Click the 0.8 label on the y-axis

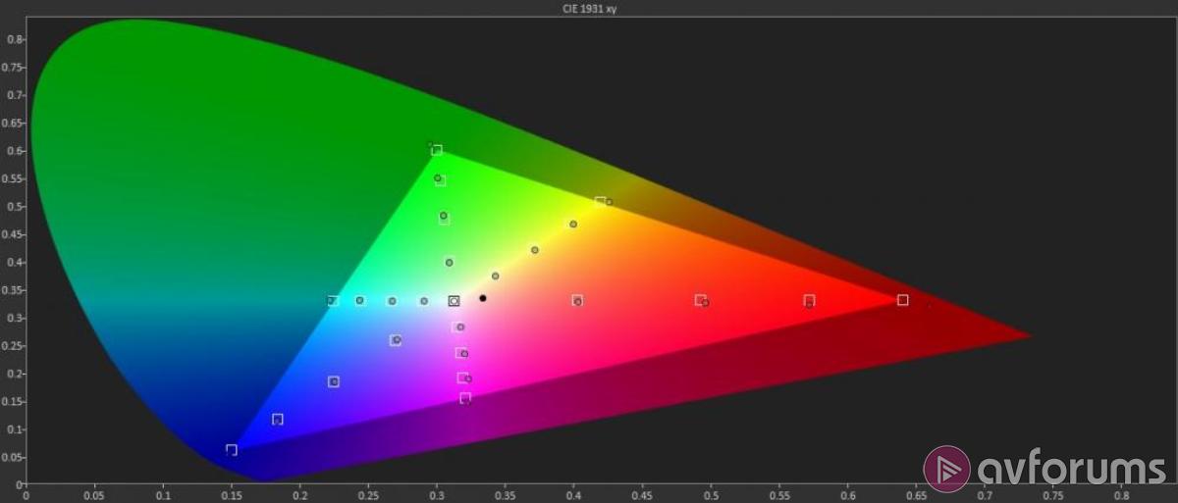click(x=15, y=39)
